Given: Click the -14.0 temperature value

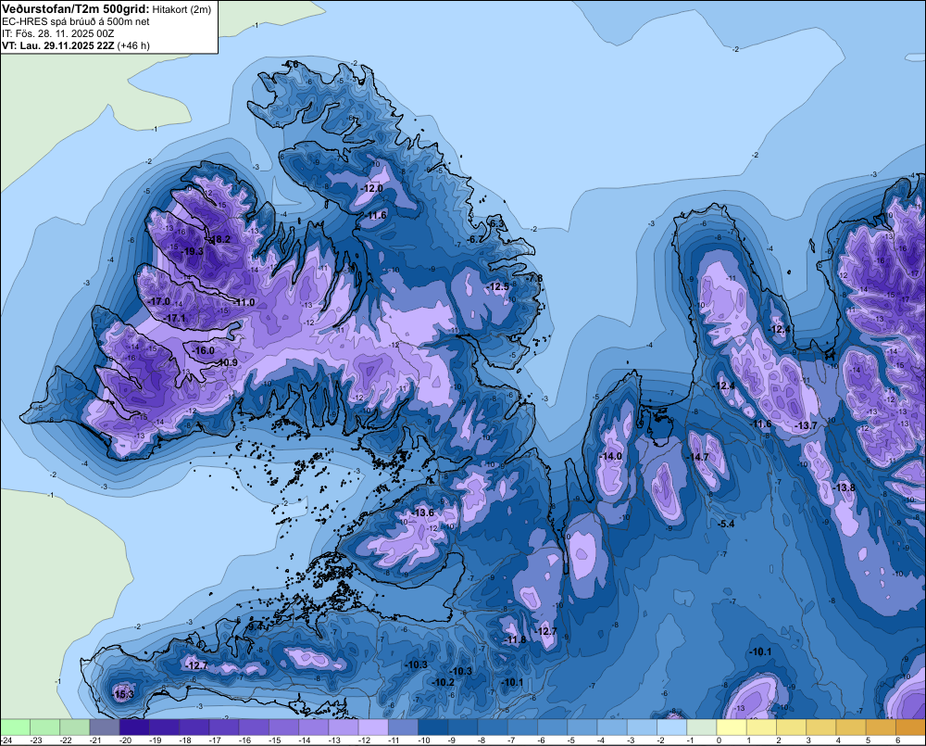Looking at the screenshot, I should point(610,456).
